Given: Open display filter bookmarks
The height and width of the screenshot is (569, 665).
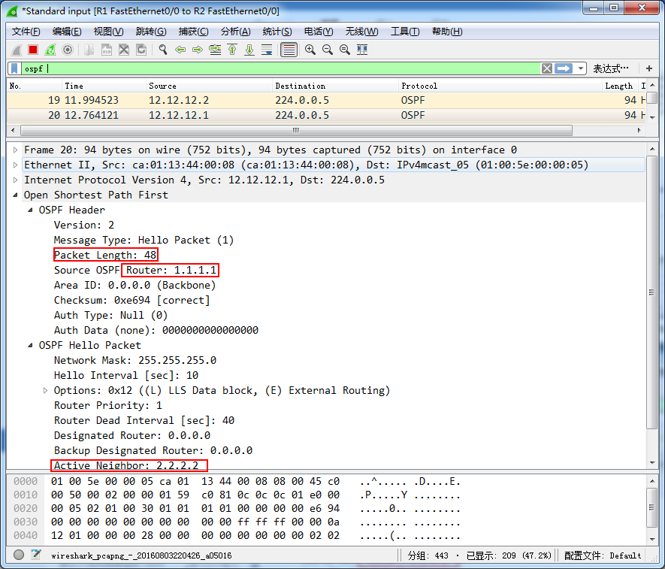Looking at the screenshot, I should coord(14,68).
